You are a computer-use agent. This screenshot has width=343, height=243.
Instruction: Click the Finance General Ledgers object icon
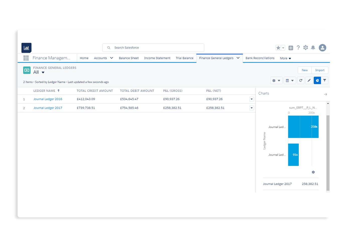(27, 70)
